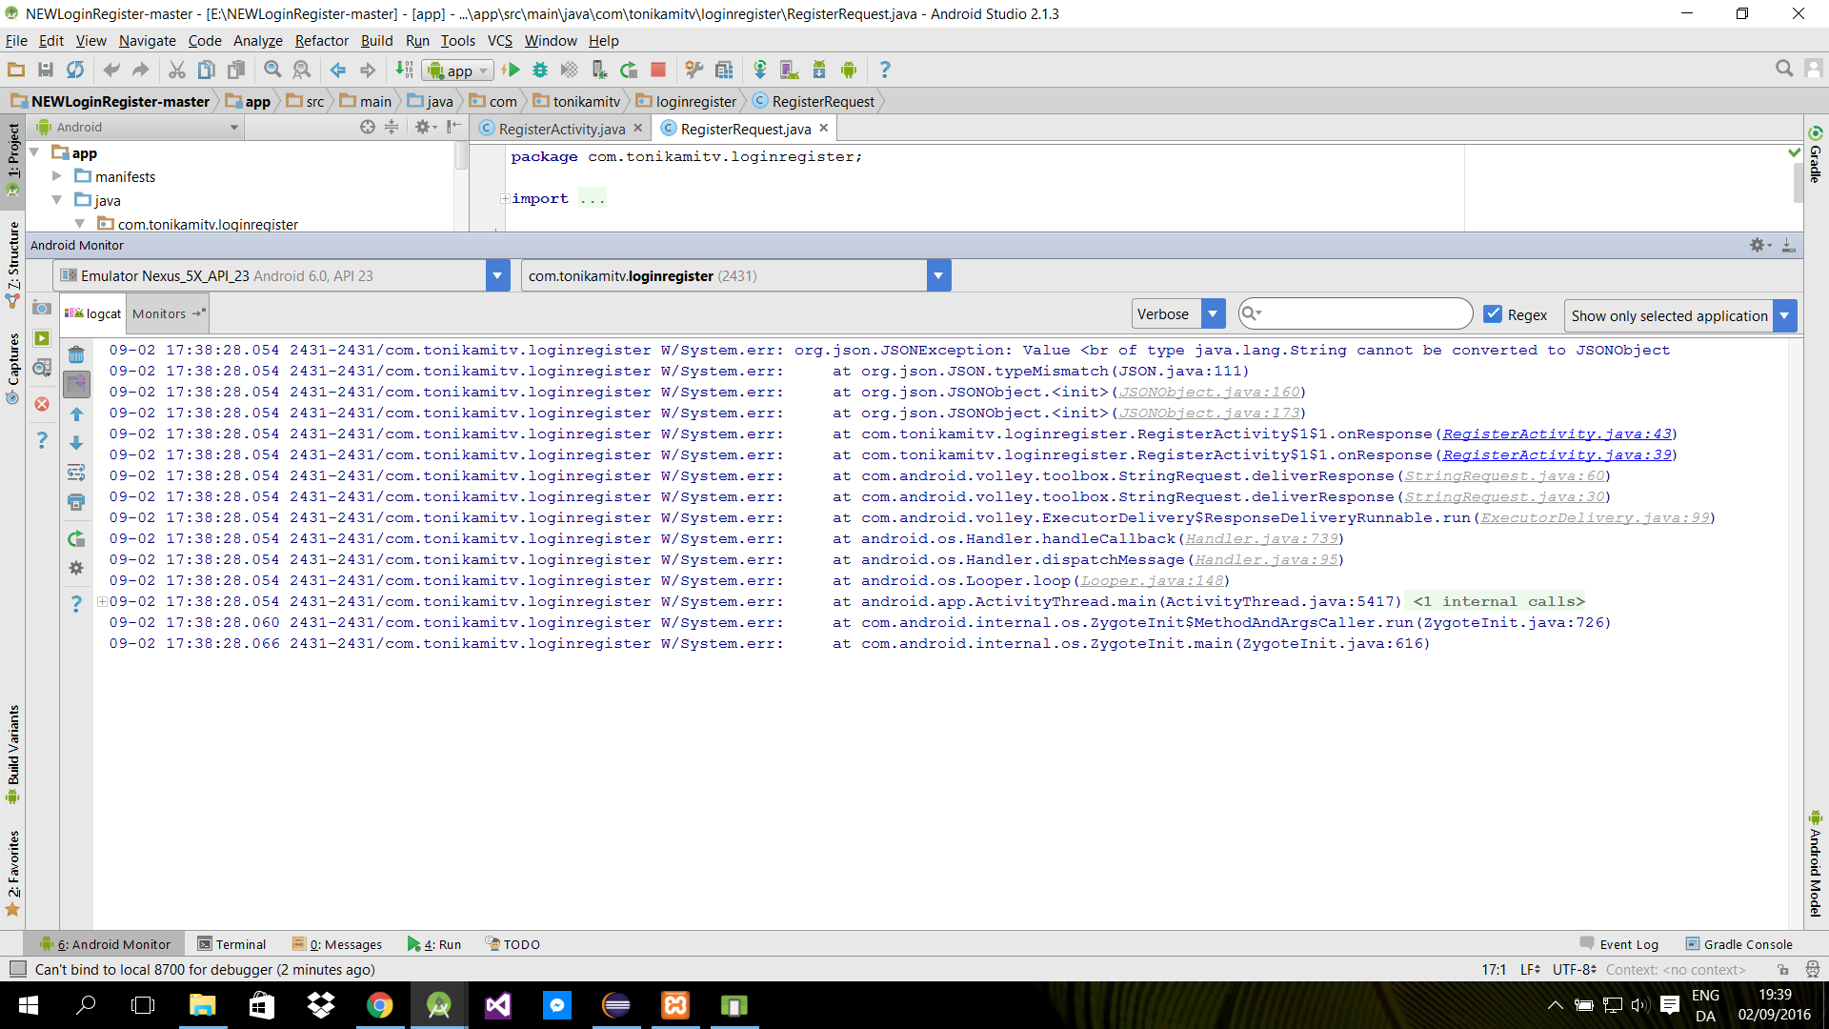The image size is (1829, 1029).
Task: Expand the folded import block
Action: click(505, 198)
